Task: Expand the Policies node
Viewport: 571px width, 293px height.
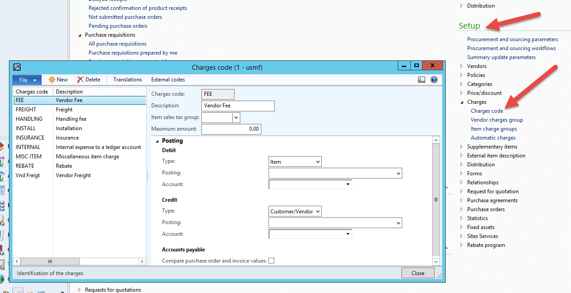Action: (x=461, y=75)
